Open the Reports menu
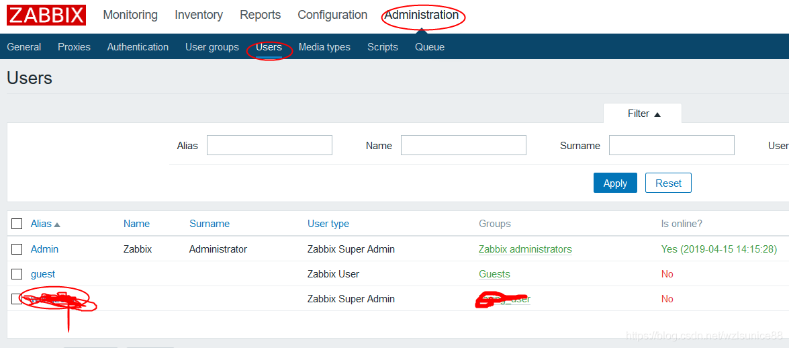This screenshot has height=348, width=789. coord(260,15)
